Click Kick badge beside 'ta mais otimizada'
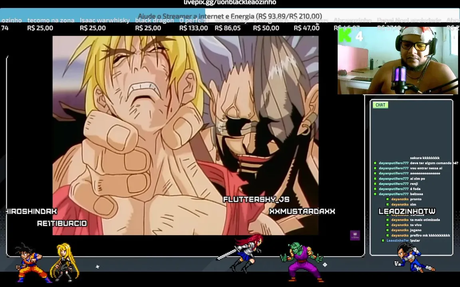The height and width of the screenshot is (287, 460). click(x=388, y=220)
